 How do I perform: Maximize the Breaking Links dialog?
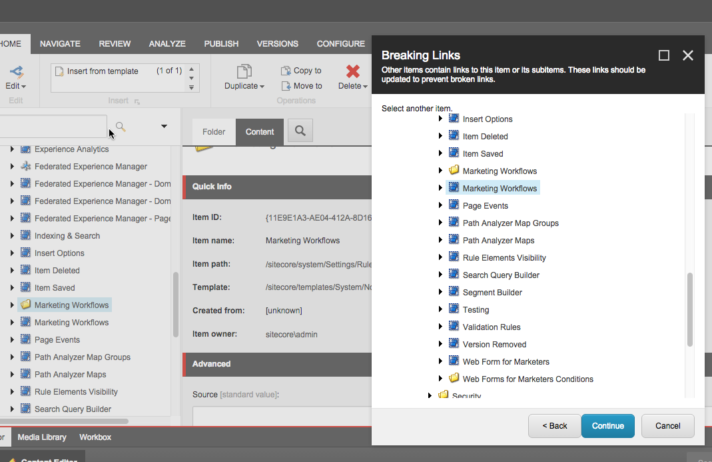click(x=664, y=55)
